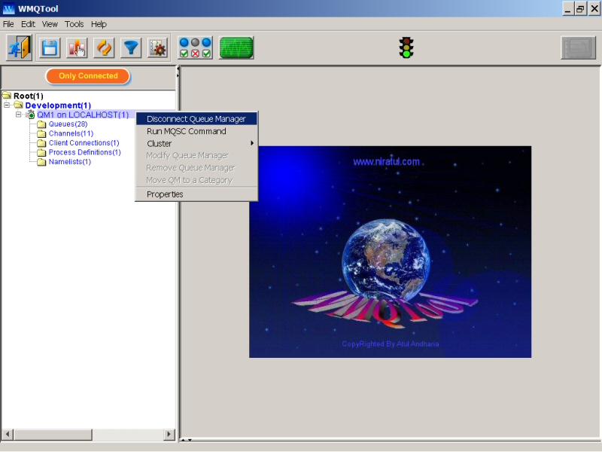Open the Cluster context menu entry

point(196,143)
